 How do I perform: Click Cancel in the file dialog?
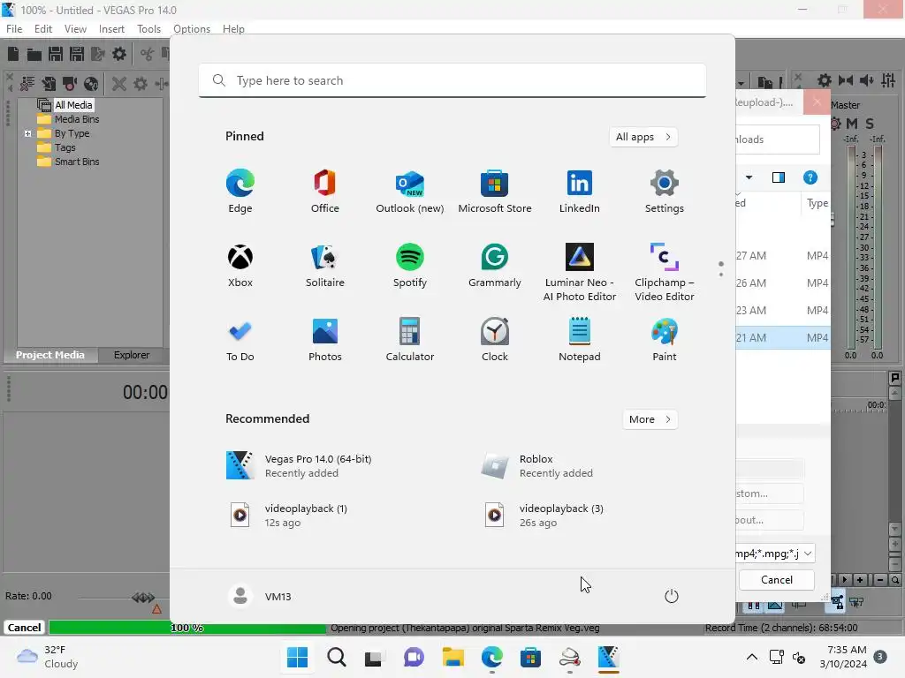pyautogui.click(x=776, y=580)
